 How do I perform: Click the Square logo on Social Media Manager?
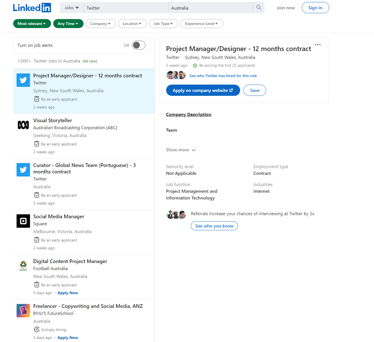point(23,221)
